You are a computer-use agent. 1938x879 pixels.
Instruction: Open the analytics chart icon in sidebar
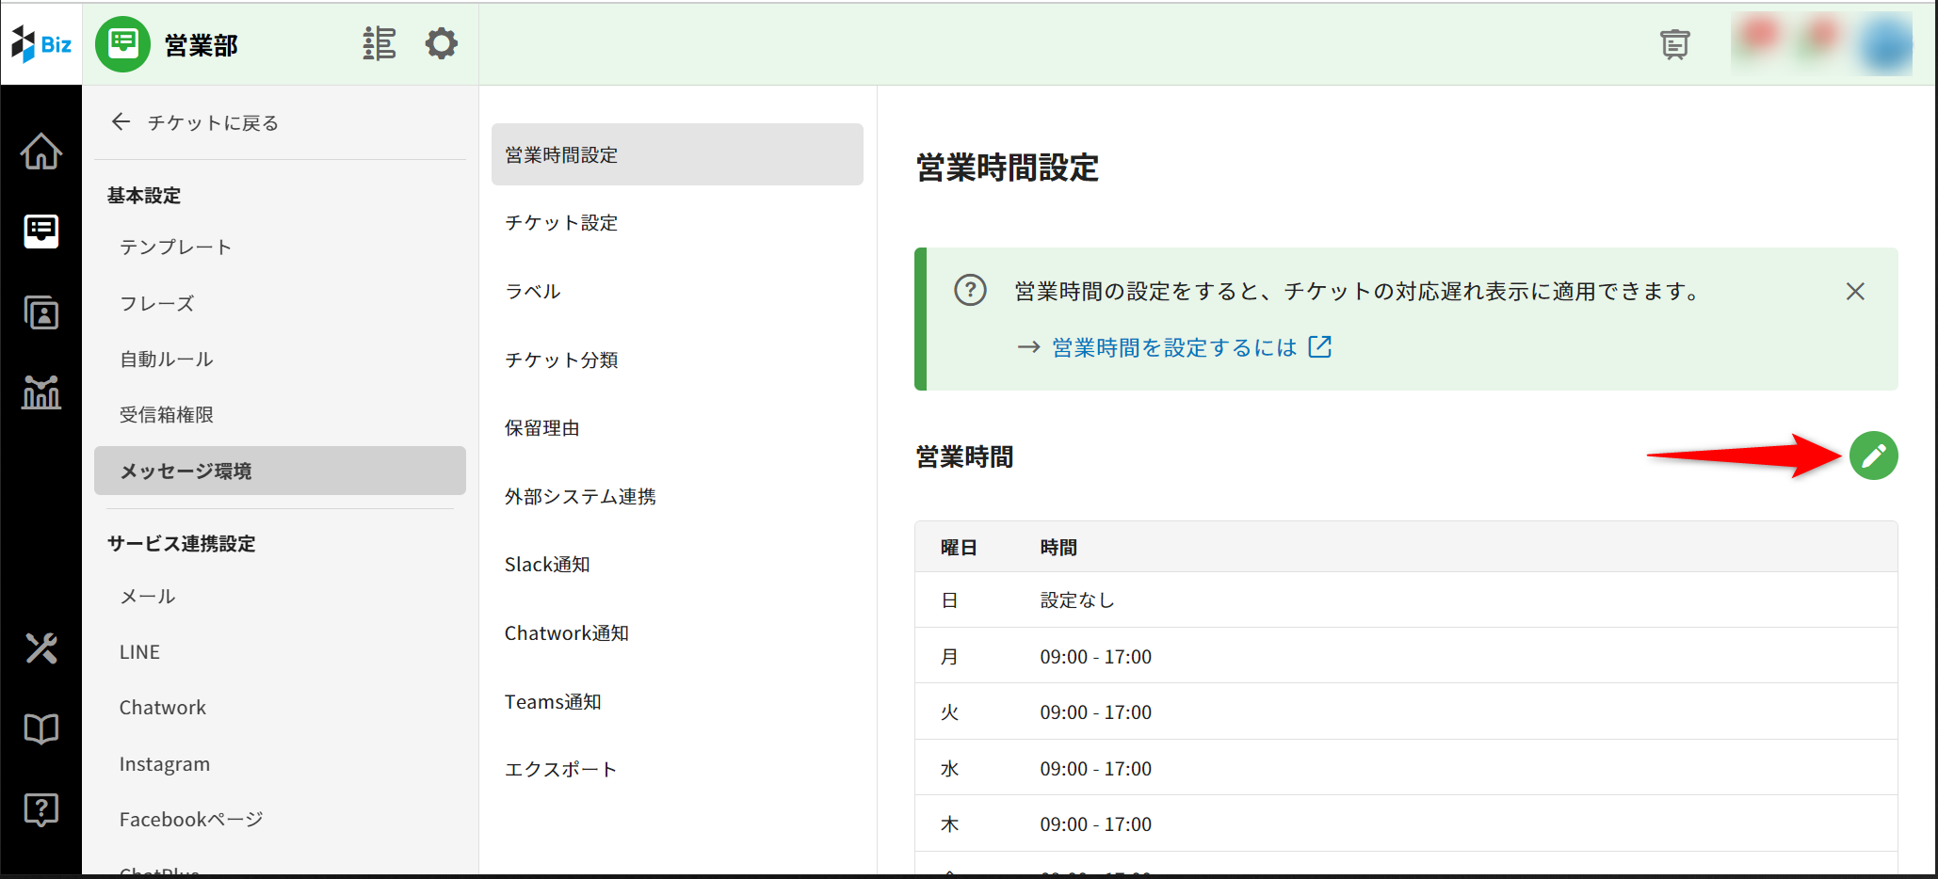pyautogui.click(x=41, y=392)
